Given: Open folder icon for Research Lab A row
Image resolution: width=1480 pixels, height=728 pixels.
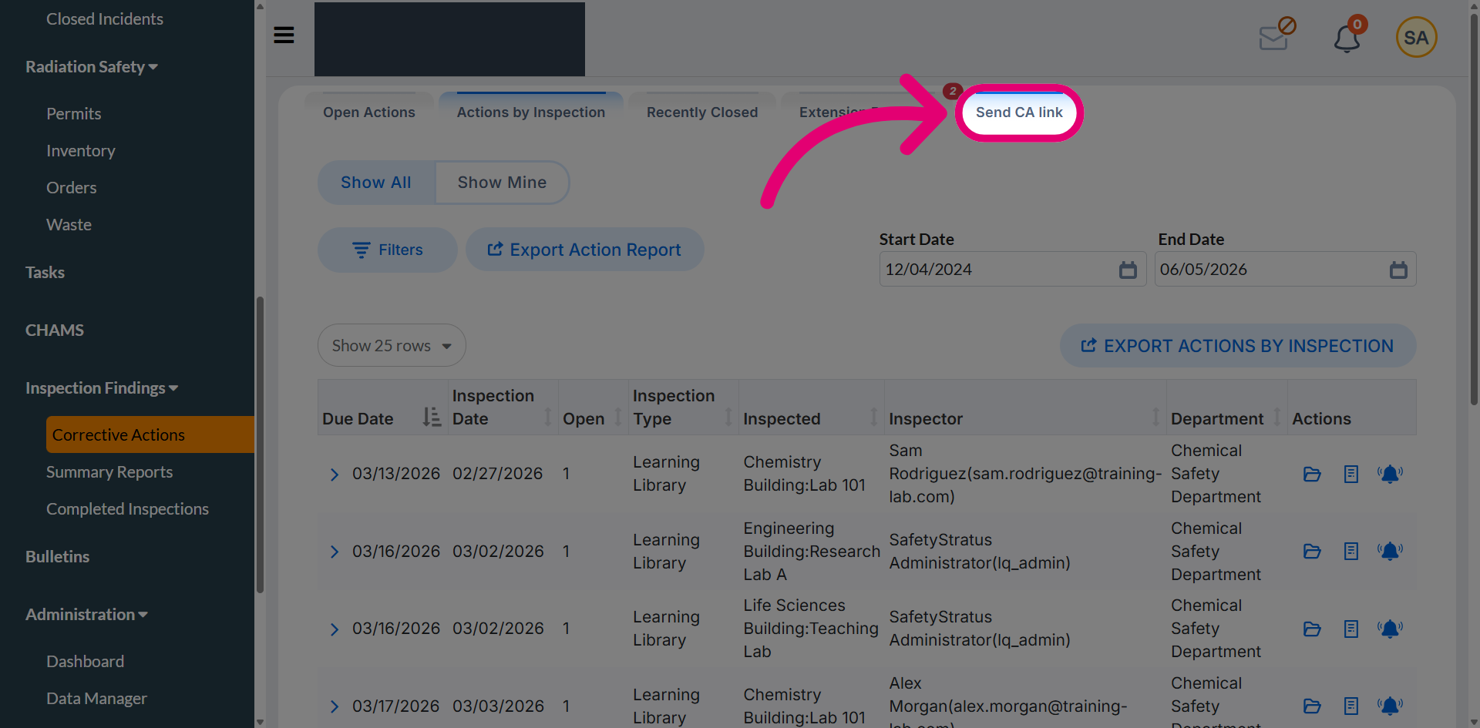Looking at the screenshot, I should pos(1312,551).
